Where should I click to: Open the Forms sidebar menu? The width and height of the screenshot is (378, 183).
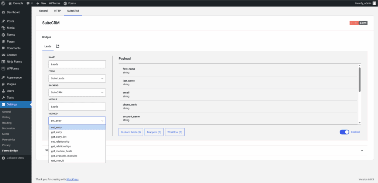[16, 35]
